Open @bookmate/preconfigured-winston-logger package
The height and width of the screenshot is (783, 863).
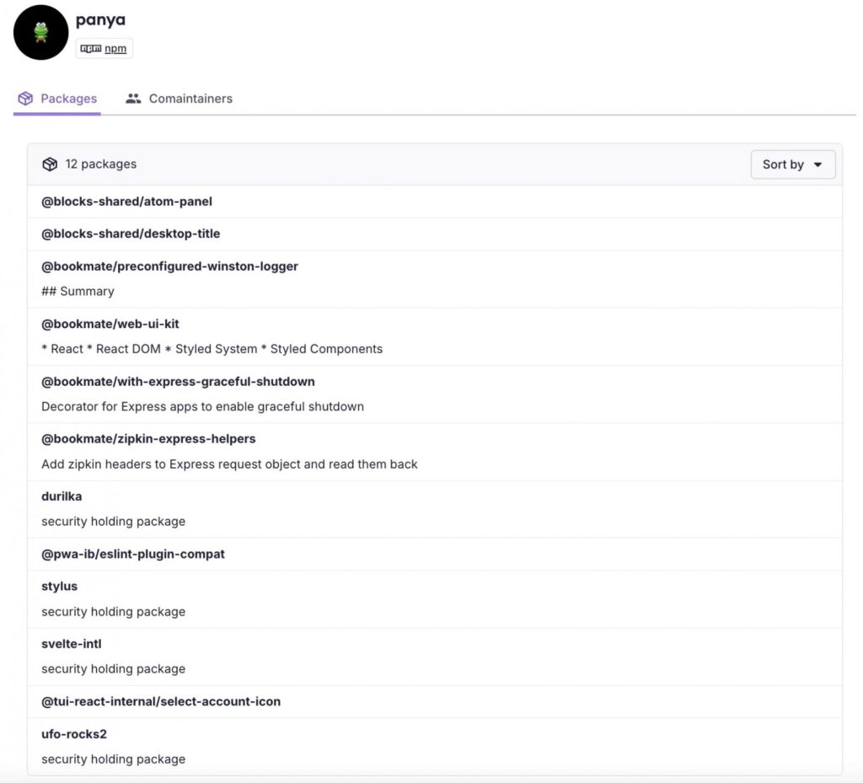[170, 266]
